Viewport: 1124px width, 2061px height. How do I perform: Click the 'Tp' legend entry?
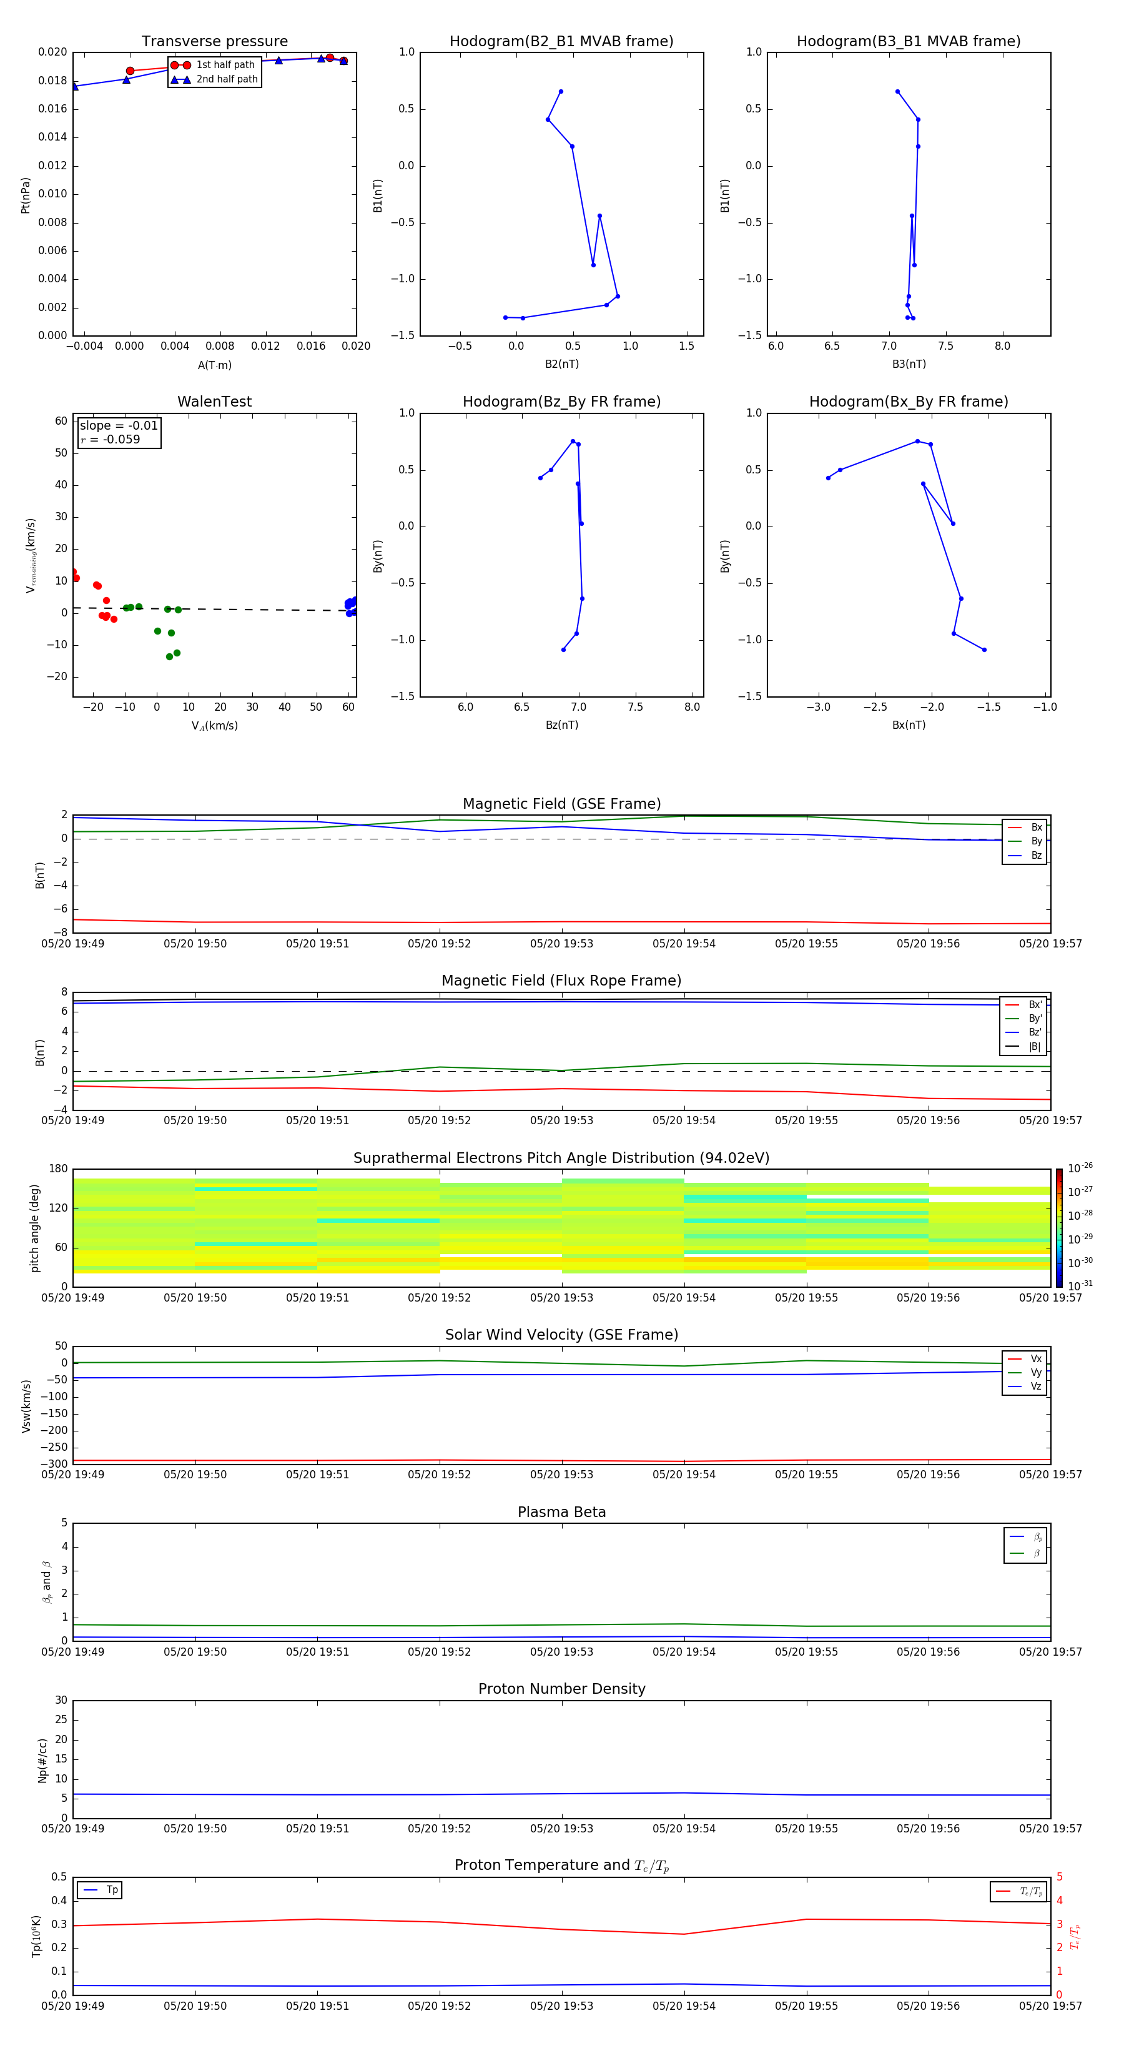[x=101, y=1890]
